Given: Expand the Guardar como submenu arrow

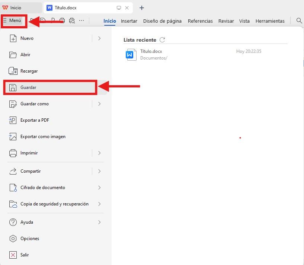Looking at the screenshot, I should 99,104.
